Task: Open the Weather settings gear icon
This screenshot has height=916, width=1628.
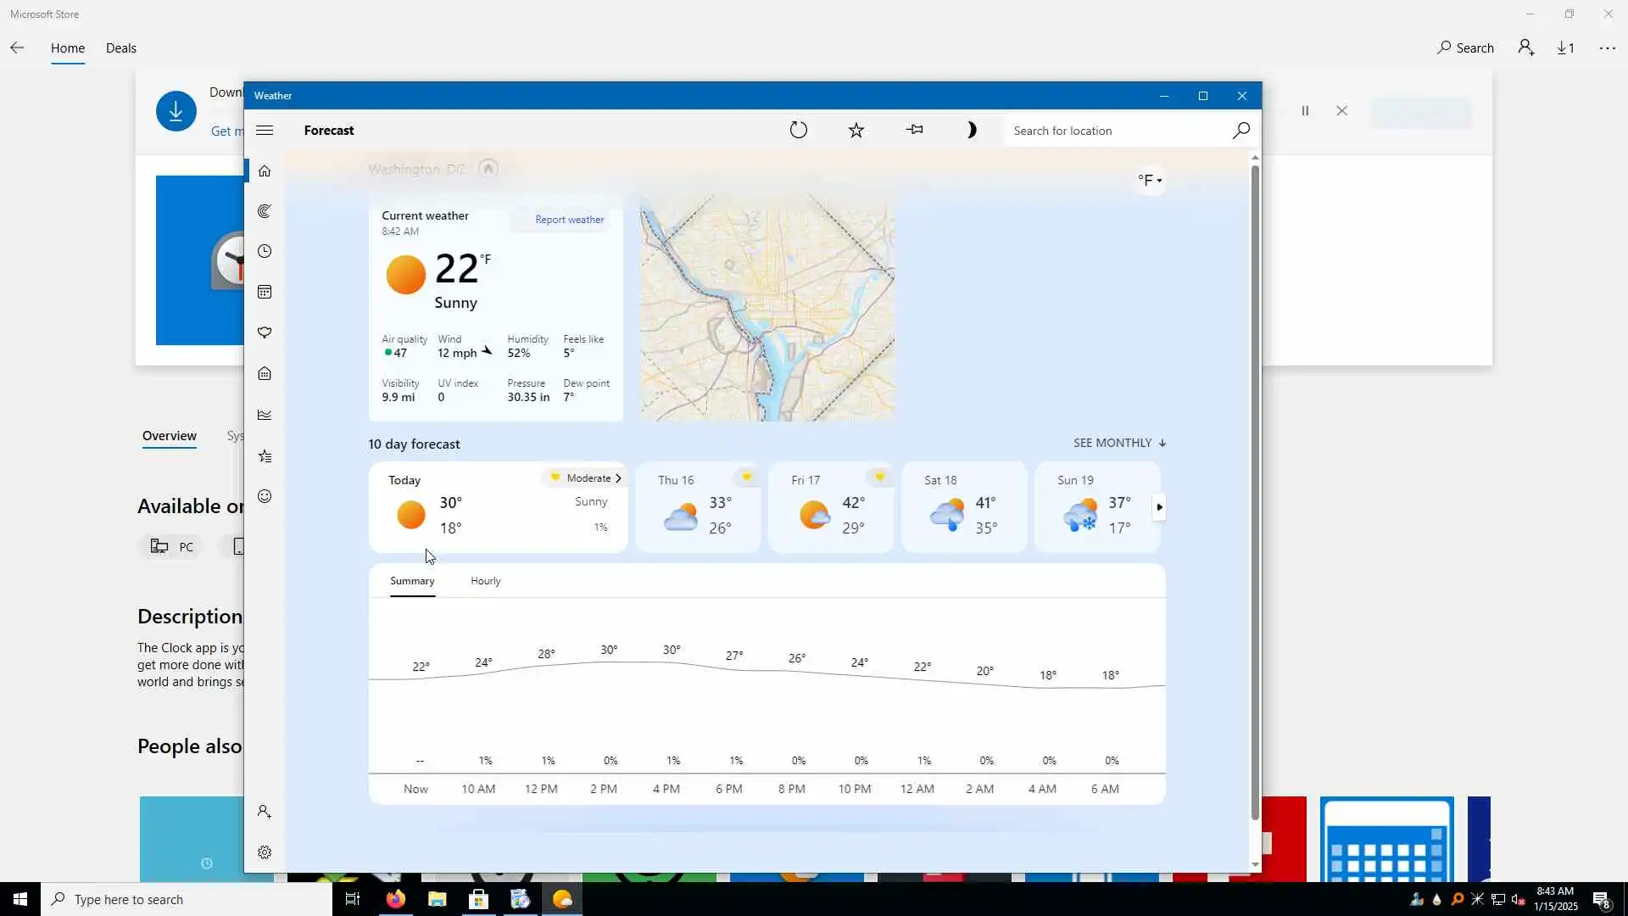Action: 265,852
